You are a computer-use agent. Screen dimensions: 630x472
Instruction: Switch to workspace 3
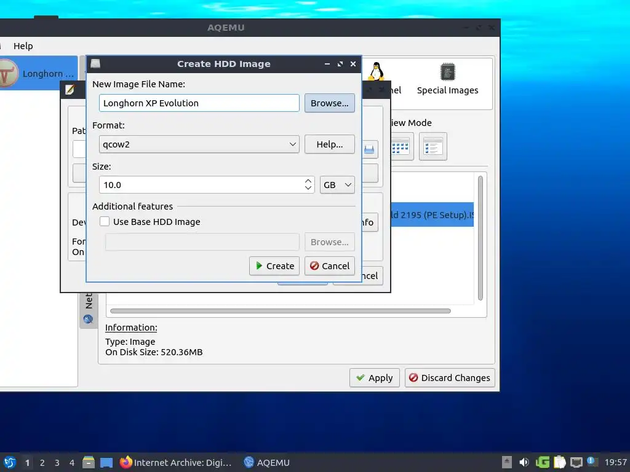(x=57, y=463)
